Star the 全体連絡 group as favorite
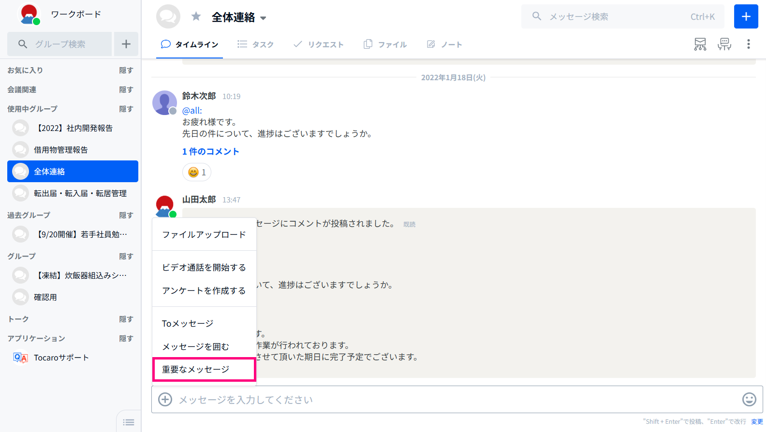Image resolution: width=766 pixels, height=432 pixels. coord(196,17)
